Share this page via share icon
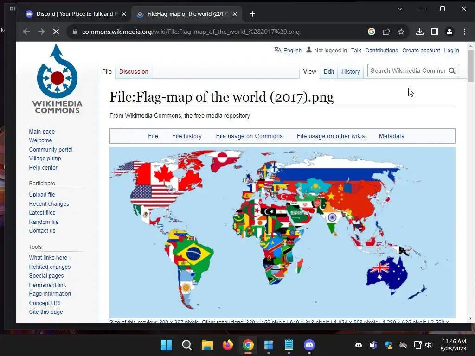This screenshot has height=356, width=475. click(386, 32)
